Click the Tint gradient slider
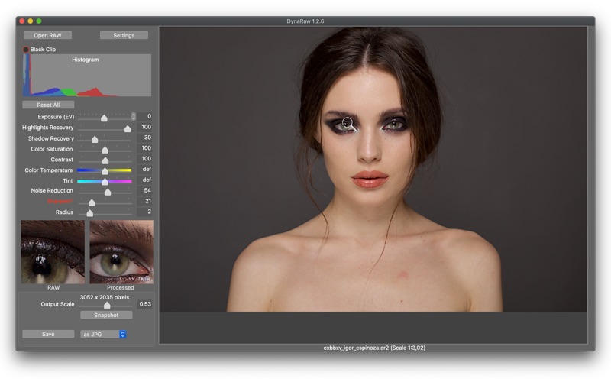The width and height of the screenshot is (611, 382). [105, 181]
